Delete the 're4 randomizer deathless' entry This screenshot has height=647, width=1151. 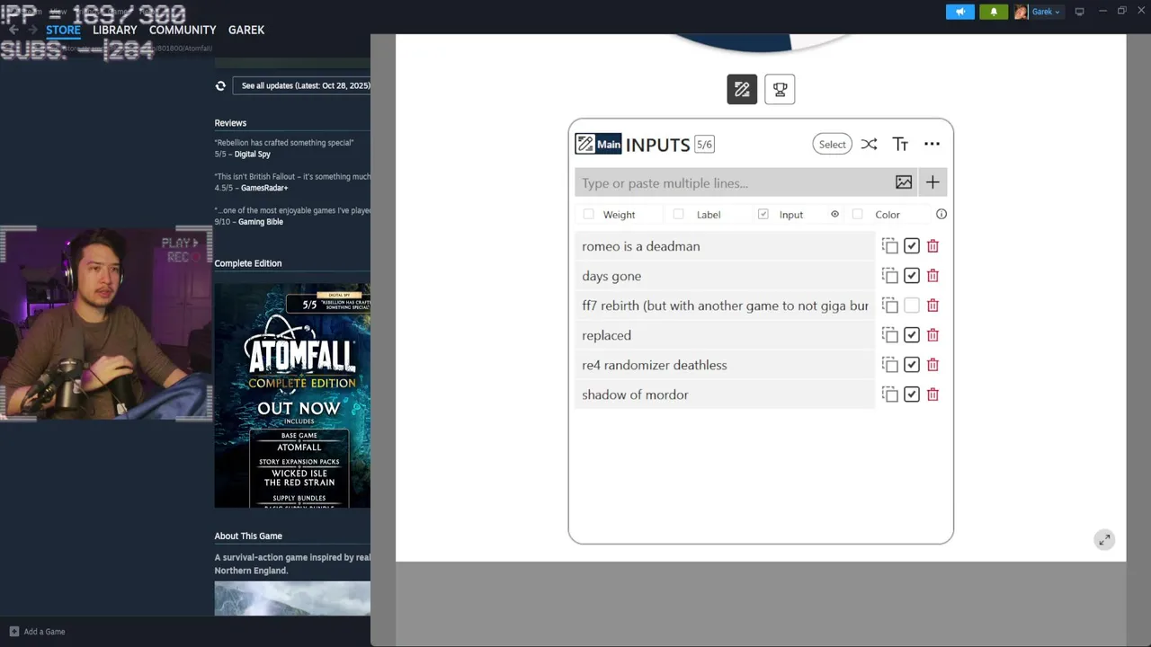932,364
